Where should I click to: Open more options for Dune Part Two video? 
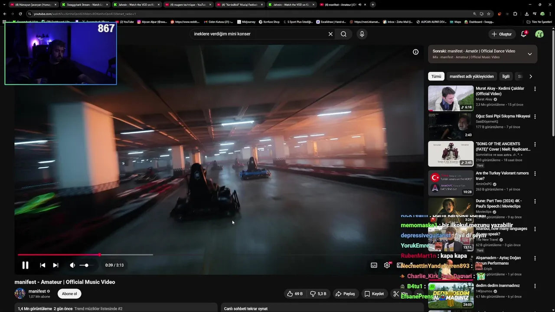pos(535,201)
